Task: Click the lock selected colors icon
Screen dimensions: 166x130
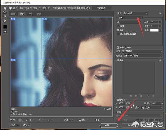Action: click(x=141, y=96)
